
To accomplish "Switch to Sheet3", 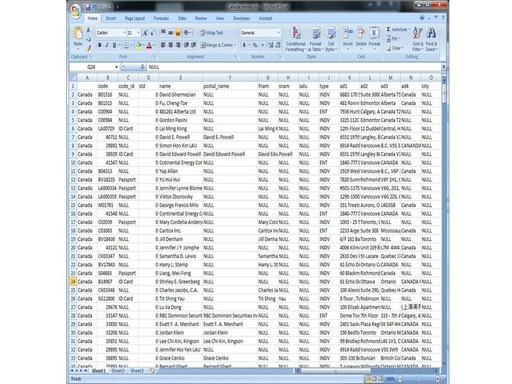I will (137, 371).
